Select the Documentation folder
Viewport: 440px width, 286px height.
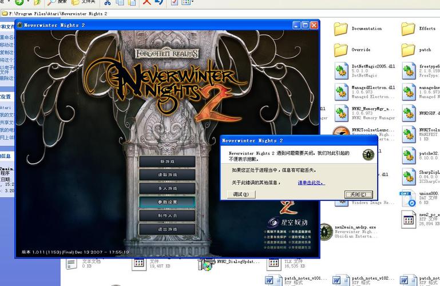point(358,29)
